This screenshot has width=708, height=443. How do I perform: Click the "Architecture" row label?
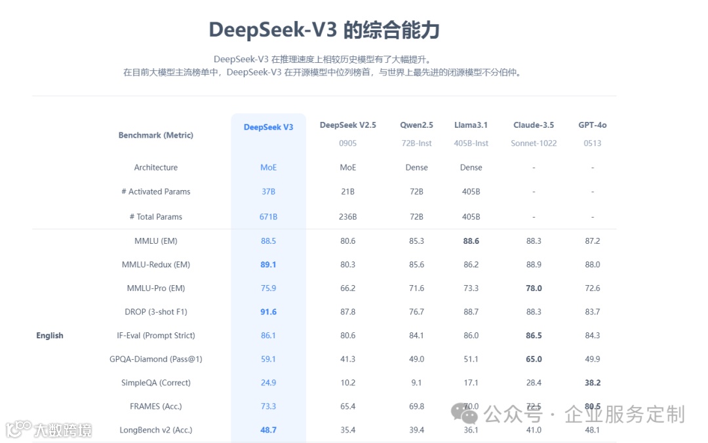pyautogui.click(x=156, y=168)
